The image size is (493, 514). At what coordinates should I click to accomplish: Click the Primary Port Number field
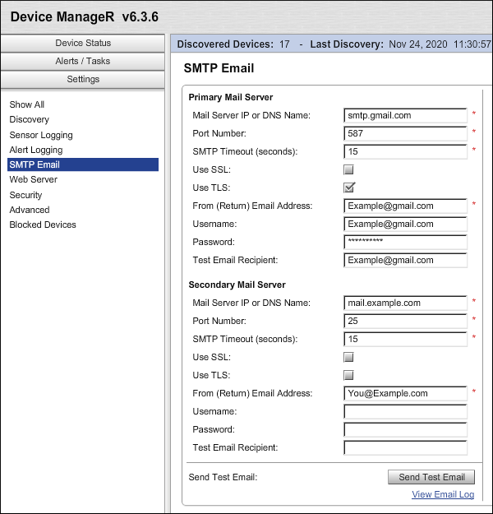[x=405, y=133]
